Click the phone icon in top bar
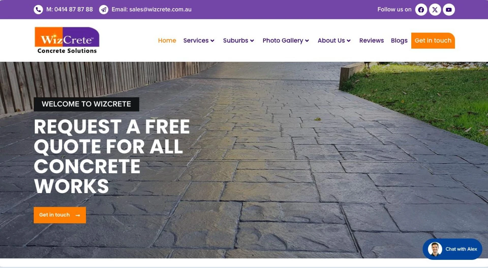488x268 pixels. click(x=38, y=10)
